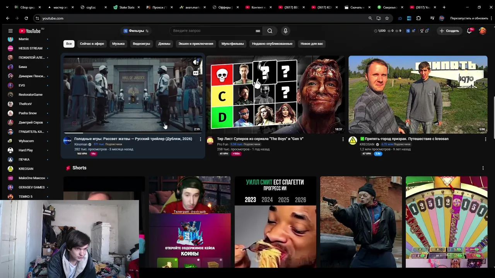Open the Pro Fun channel avatar
495x278 pixels.
point(210,141)
